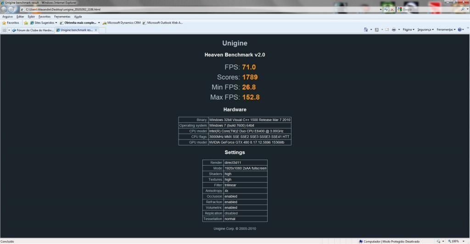
Task: Click the Home page icon
Action: tap(366, 30)
